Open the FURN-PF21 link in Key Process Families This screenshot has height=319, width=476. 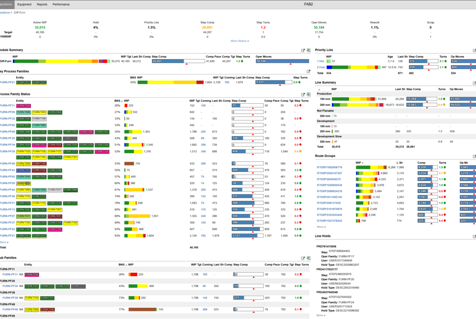tap(7, 82)
